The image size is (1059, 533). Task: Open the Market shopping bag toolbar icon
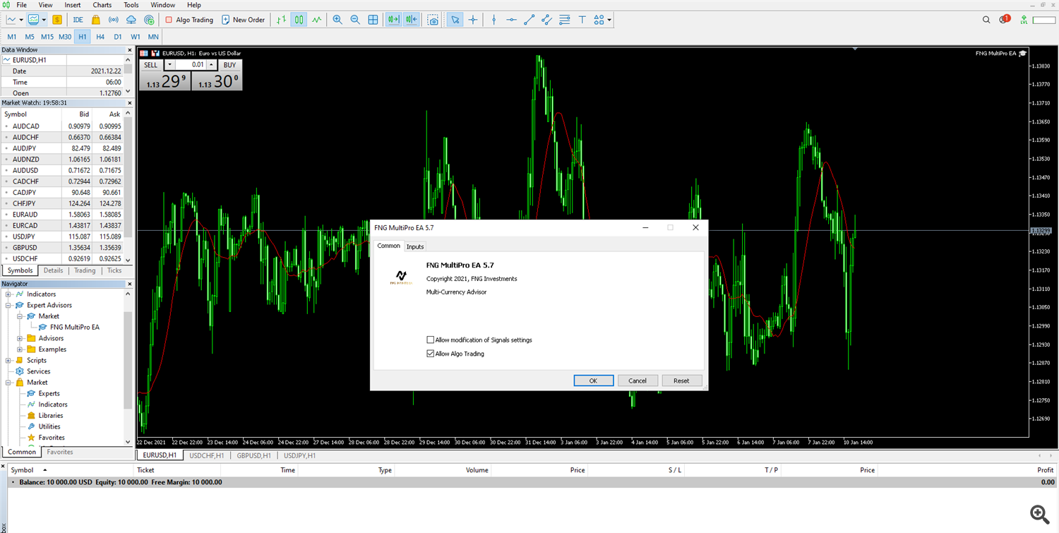pyautogui.click(x=96, y=20)
